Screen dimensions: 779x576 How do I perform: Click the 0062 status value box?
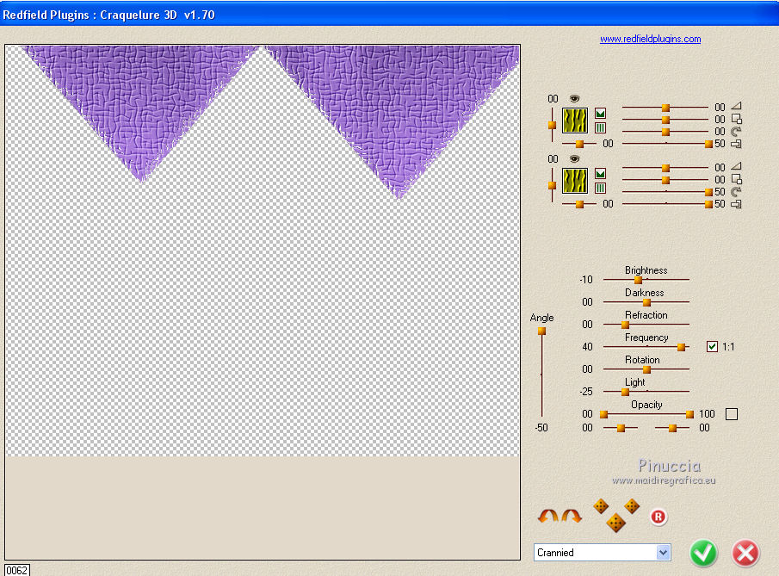click(17, 570)
